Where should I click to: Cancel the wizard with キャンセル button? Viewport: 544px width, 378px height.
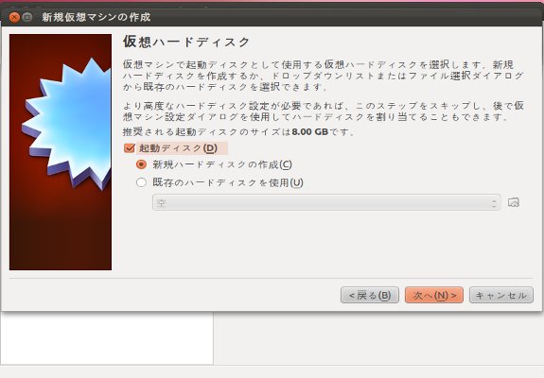(x=501, y=295)
